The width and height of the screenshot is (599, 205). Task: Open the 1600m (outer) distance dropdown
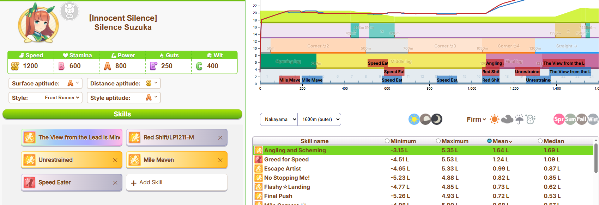[319, 119]
